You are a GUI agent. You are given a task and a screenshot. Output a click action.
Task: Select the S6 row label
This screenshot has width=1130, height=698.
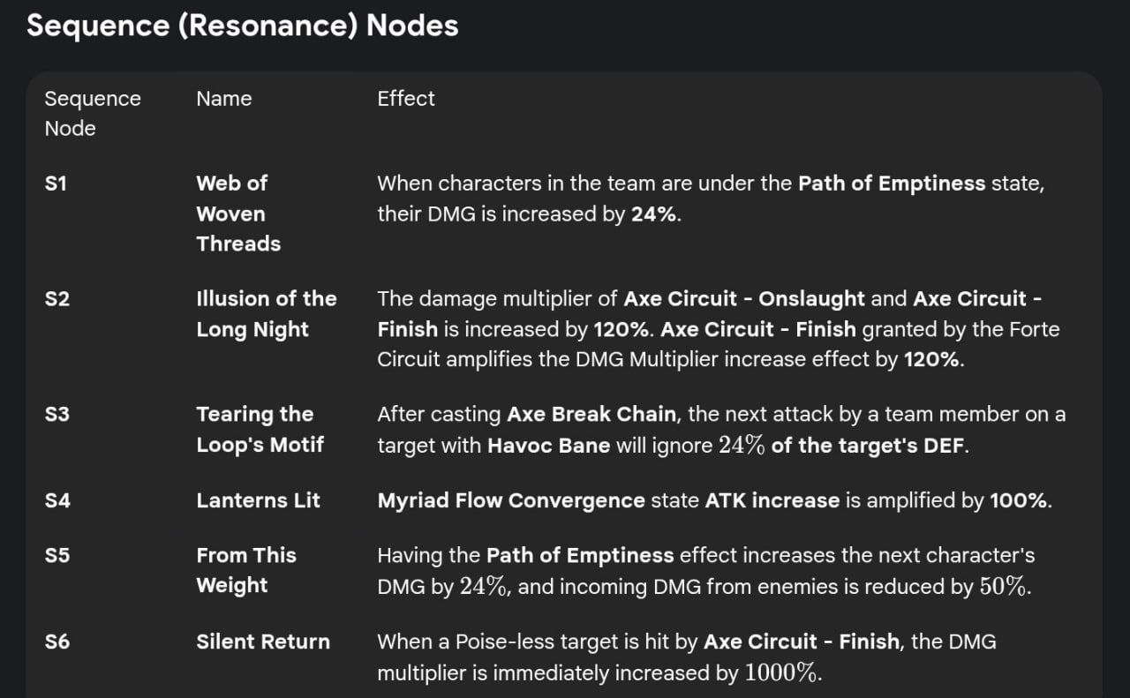[56, 642]
